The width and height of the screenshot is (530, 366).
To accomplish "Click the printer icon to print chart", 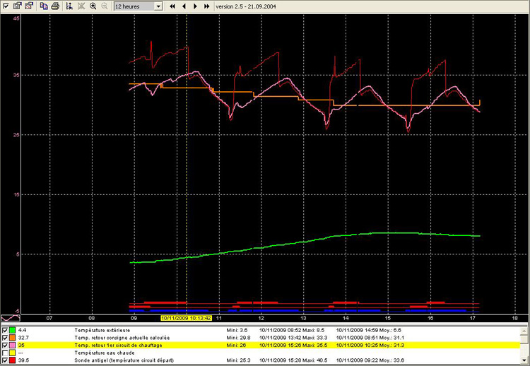I will pyautogui.click(x=54, y=6).
